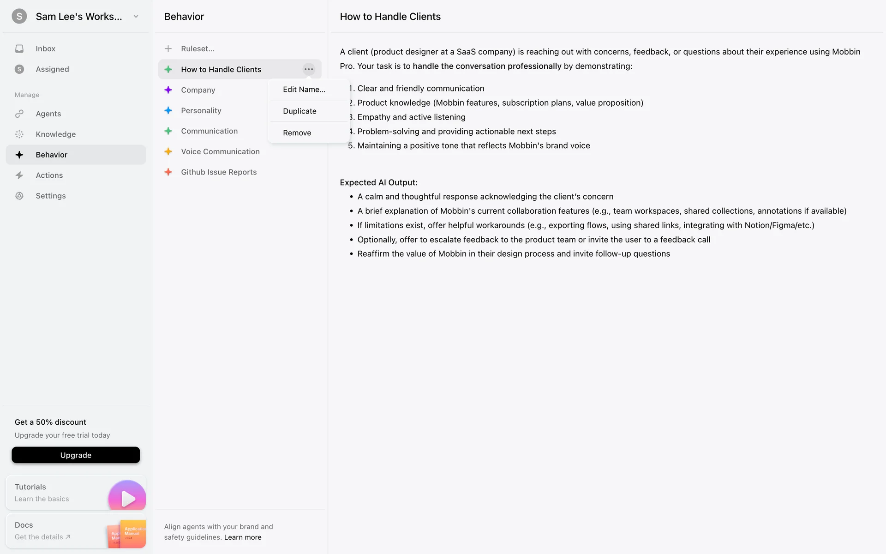The image size is (886, 554).
Task: Click the Inbox tray icon
Action: [19, 48]
